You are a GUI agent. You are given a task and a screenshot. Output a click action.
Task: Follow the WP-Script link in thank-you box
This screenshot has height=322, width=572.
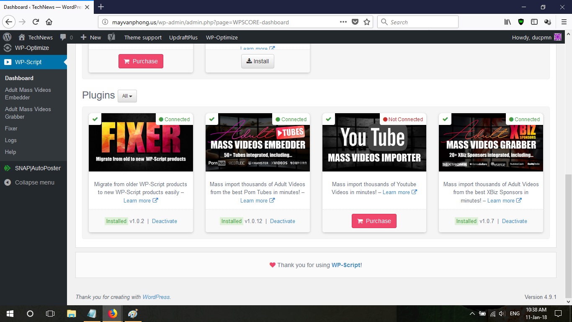click(x=346, y=265)
